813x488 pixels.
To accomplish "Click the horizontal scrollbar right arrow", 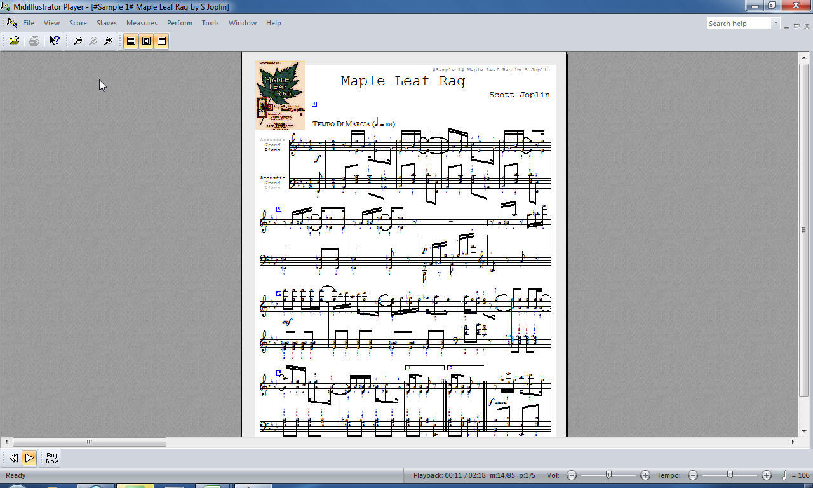I will point(793,442).
